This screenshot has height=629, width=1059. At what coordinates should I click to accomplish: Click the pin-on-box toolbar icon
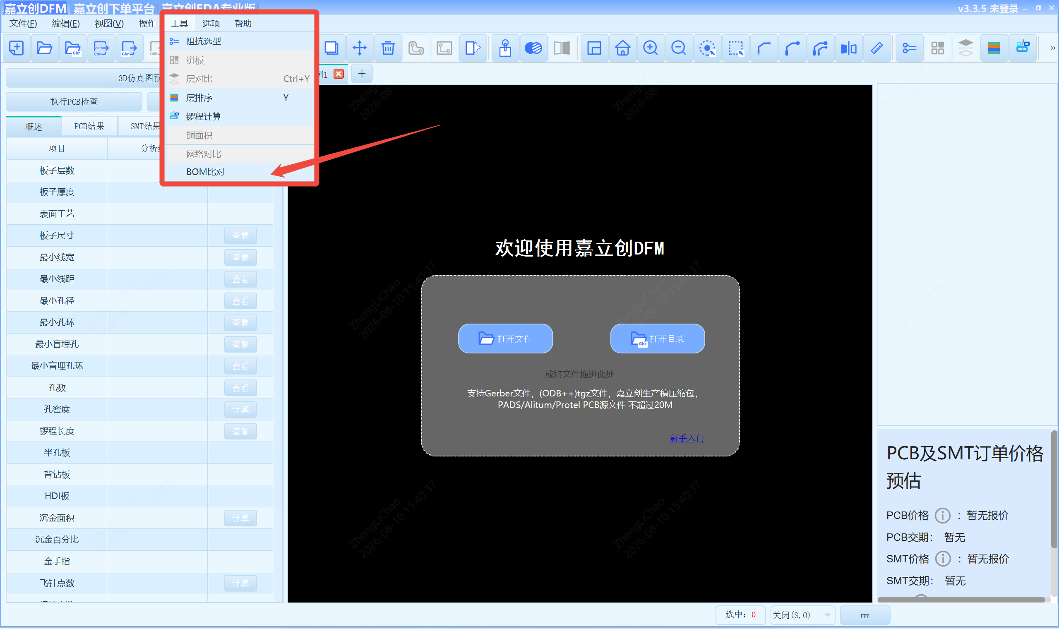coord(505,48)
